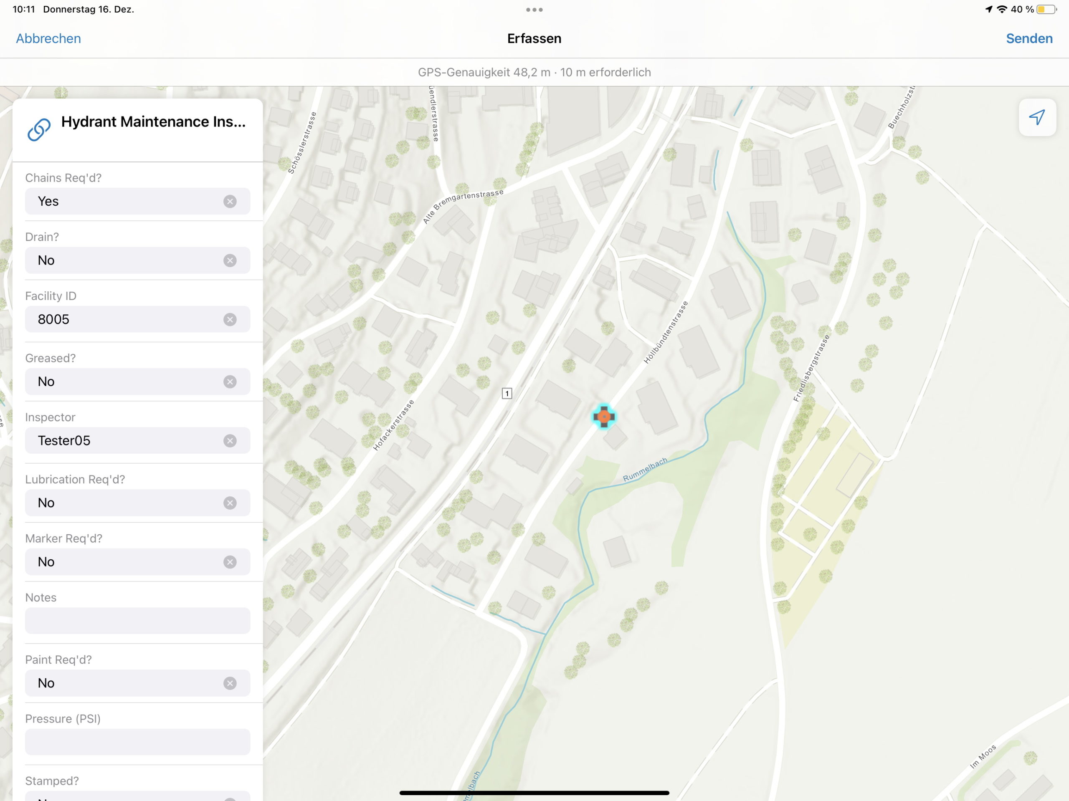Click the link icon next to Hydrant Maintenance

[39, 129]
